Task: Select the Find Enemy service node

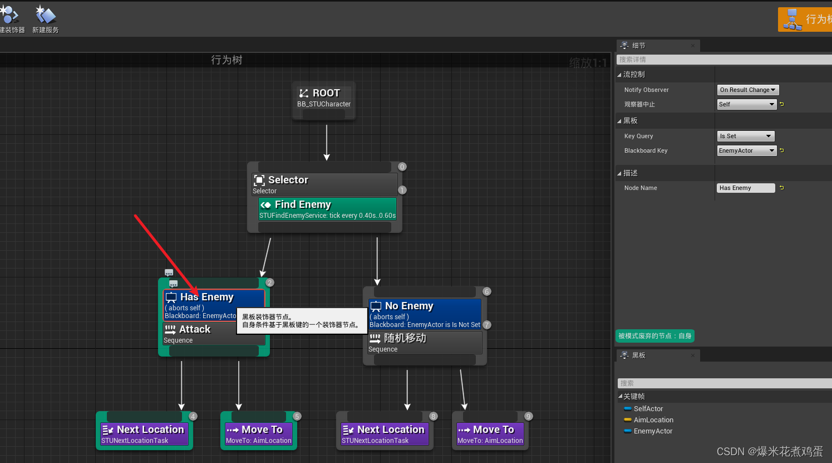Action: pos(326,209)
